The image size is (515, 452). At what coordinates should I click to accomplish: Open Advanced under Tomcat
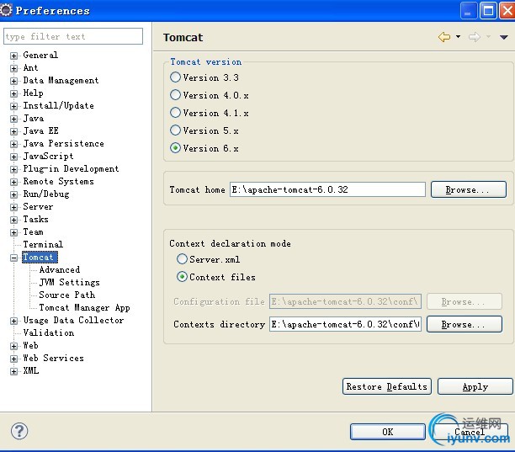pos(60,269)
